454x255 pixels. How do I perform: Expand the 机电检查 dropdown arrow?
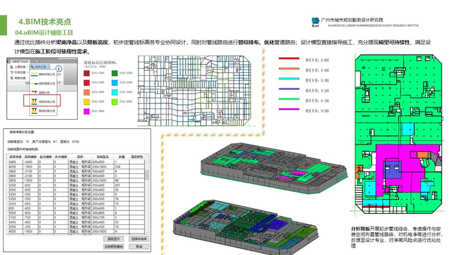(28, 73)
